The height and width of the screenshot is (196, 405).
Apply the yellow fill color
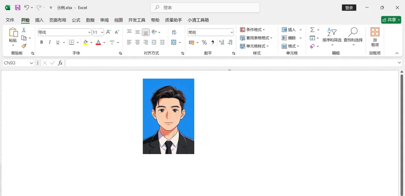tap(85, 42)
